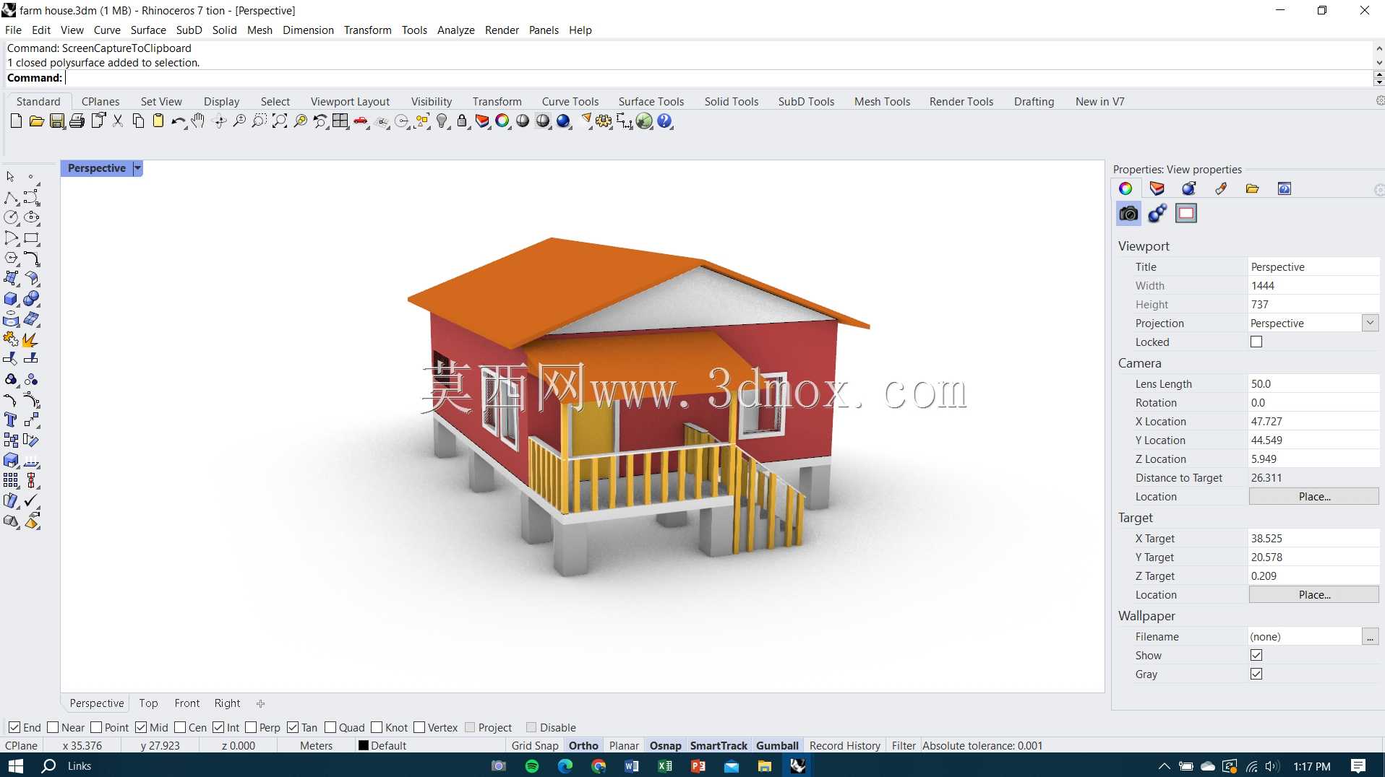Click the target Location Place button
1385x777 pixels.
1313,595
